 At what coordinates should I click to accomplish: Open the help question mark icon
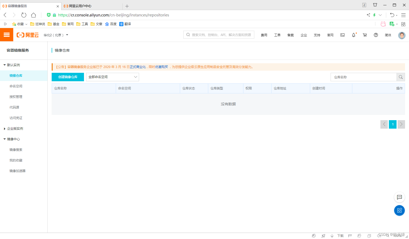pyautogui.click(x=376, y=35)
